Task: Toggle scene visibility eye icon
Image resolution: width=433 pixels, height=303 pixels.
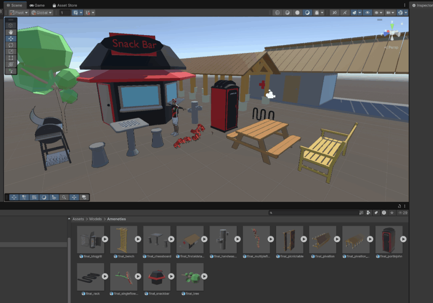Action: click(x=367, y=13)
